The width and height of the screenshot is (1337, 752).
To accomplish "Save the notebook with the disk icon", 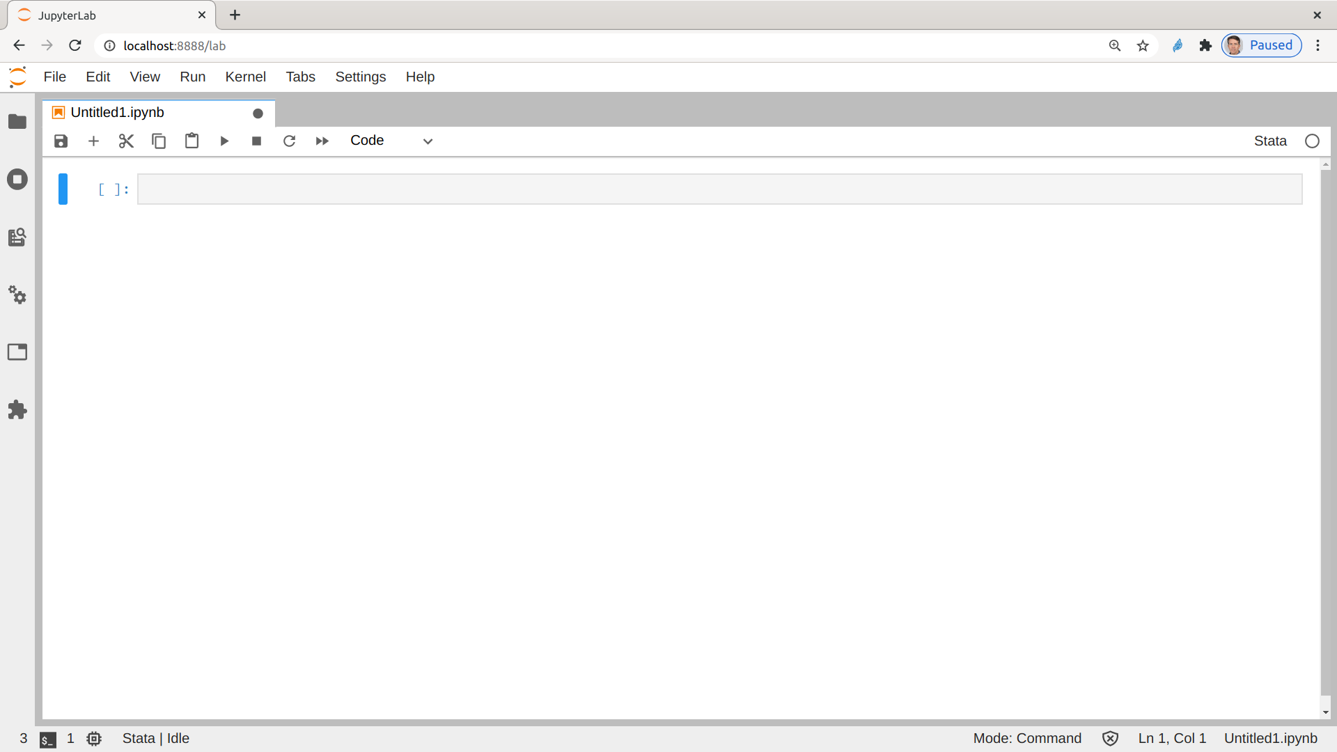I will point(61,141).
